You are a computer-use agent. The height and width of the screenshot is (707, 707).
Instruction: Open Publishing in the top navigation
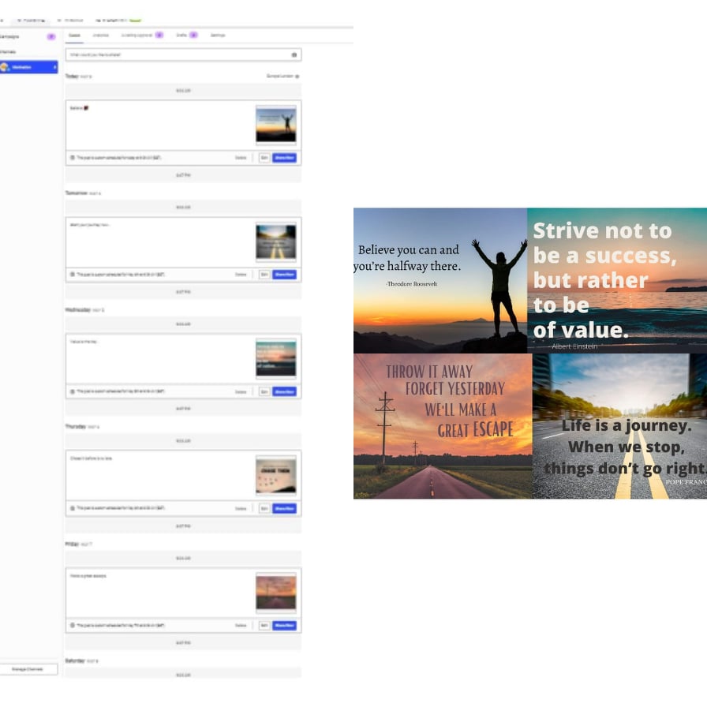(x=31, y=21)
